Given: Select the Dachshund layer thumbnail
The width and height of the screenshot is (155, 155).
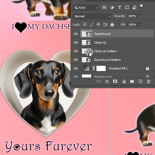Looking at the screenshot, I should tap(86, 34).
